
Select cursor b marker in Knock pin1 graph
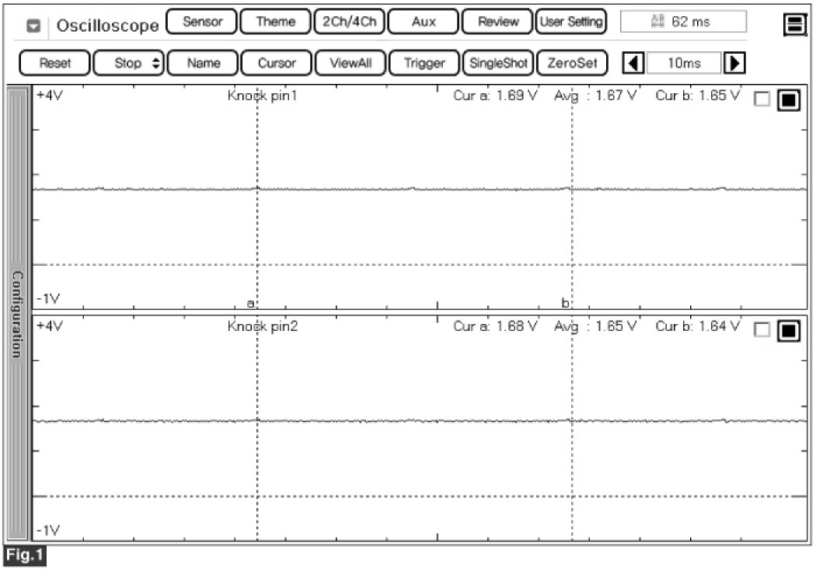566,302
